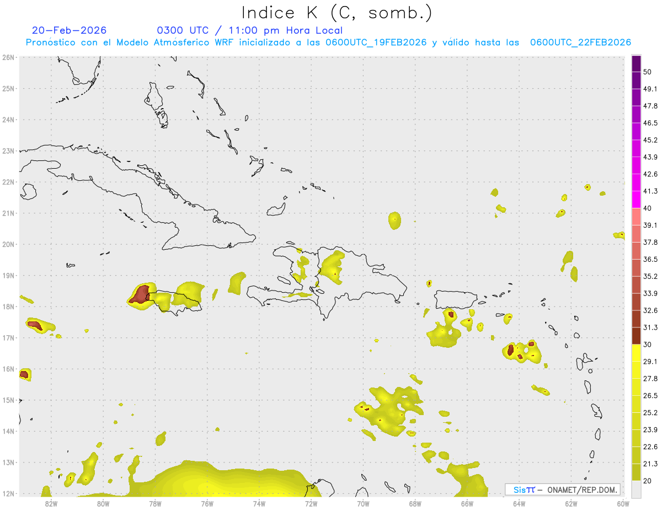
Task: Select the longitude axis label "74W"
Action: 259,504
